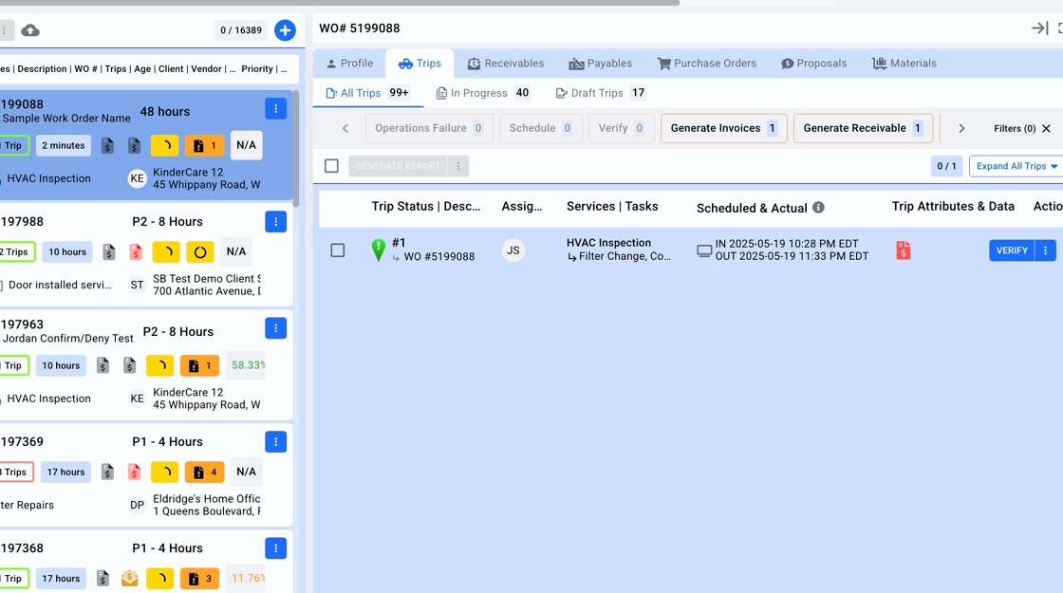Check the select-all trips checkbox
The height and width of the screenshot is (593, 1063).
coord(331,166)
